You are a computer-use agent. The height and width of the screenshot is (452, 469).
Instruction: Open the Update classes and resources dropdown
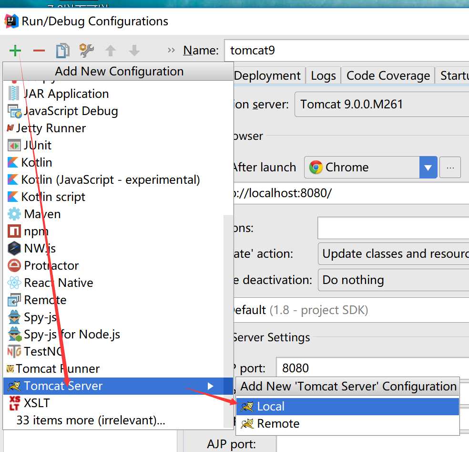pos(393,254)
